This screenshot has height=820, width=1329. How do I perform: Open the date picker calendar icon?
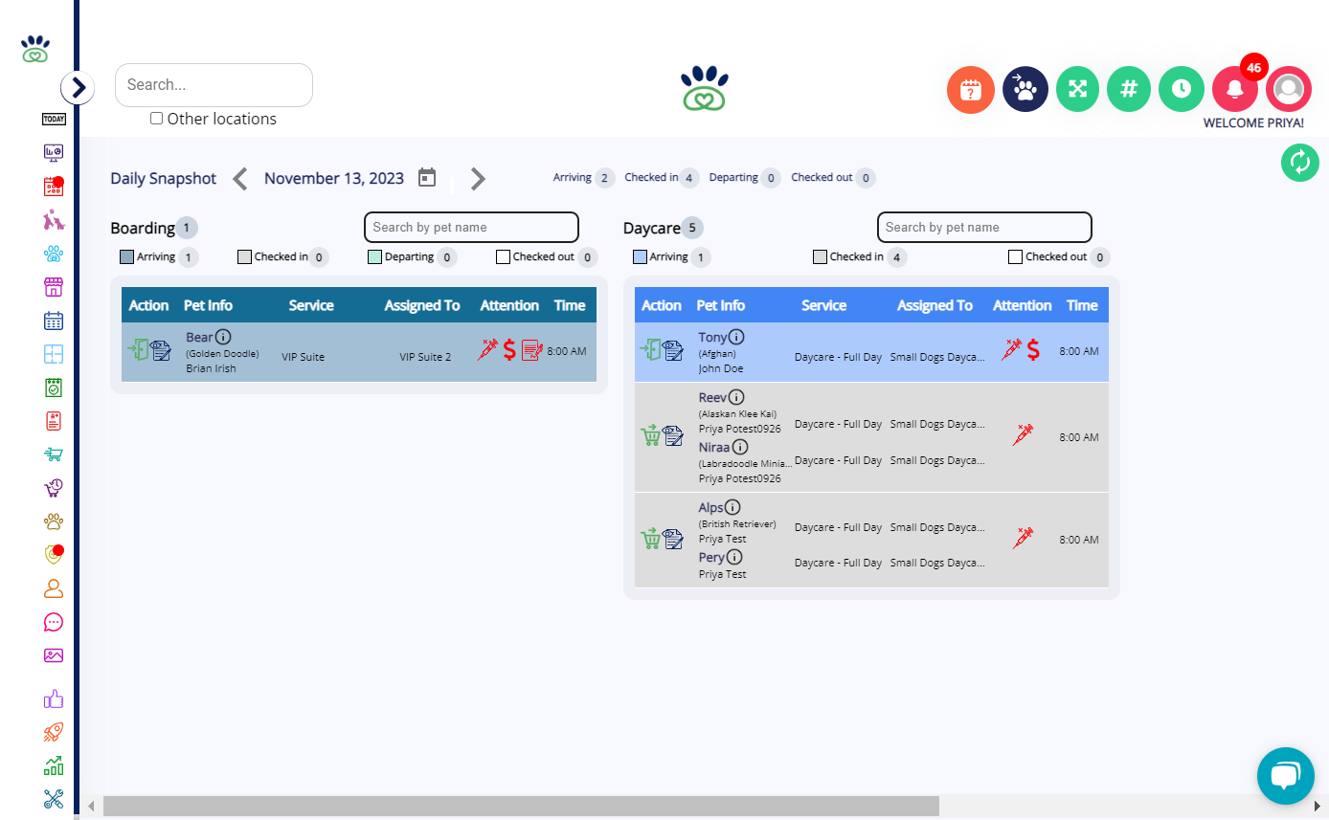pos(427,178)
